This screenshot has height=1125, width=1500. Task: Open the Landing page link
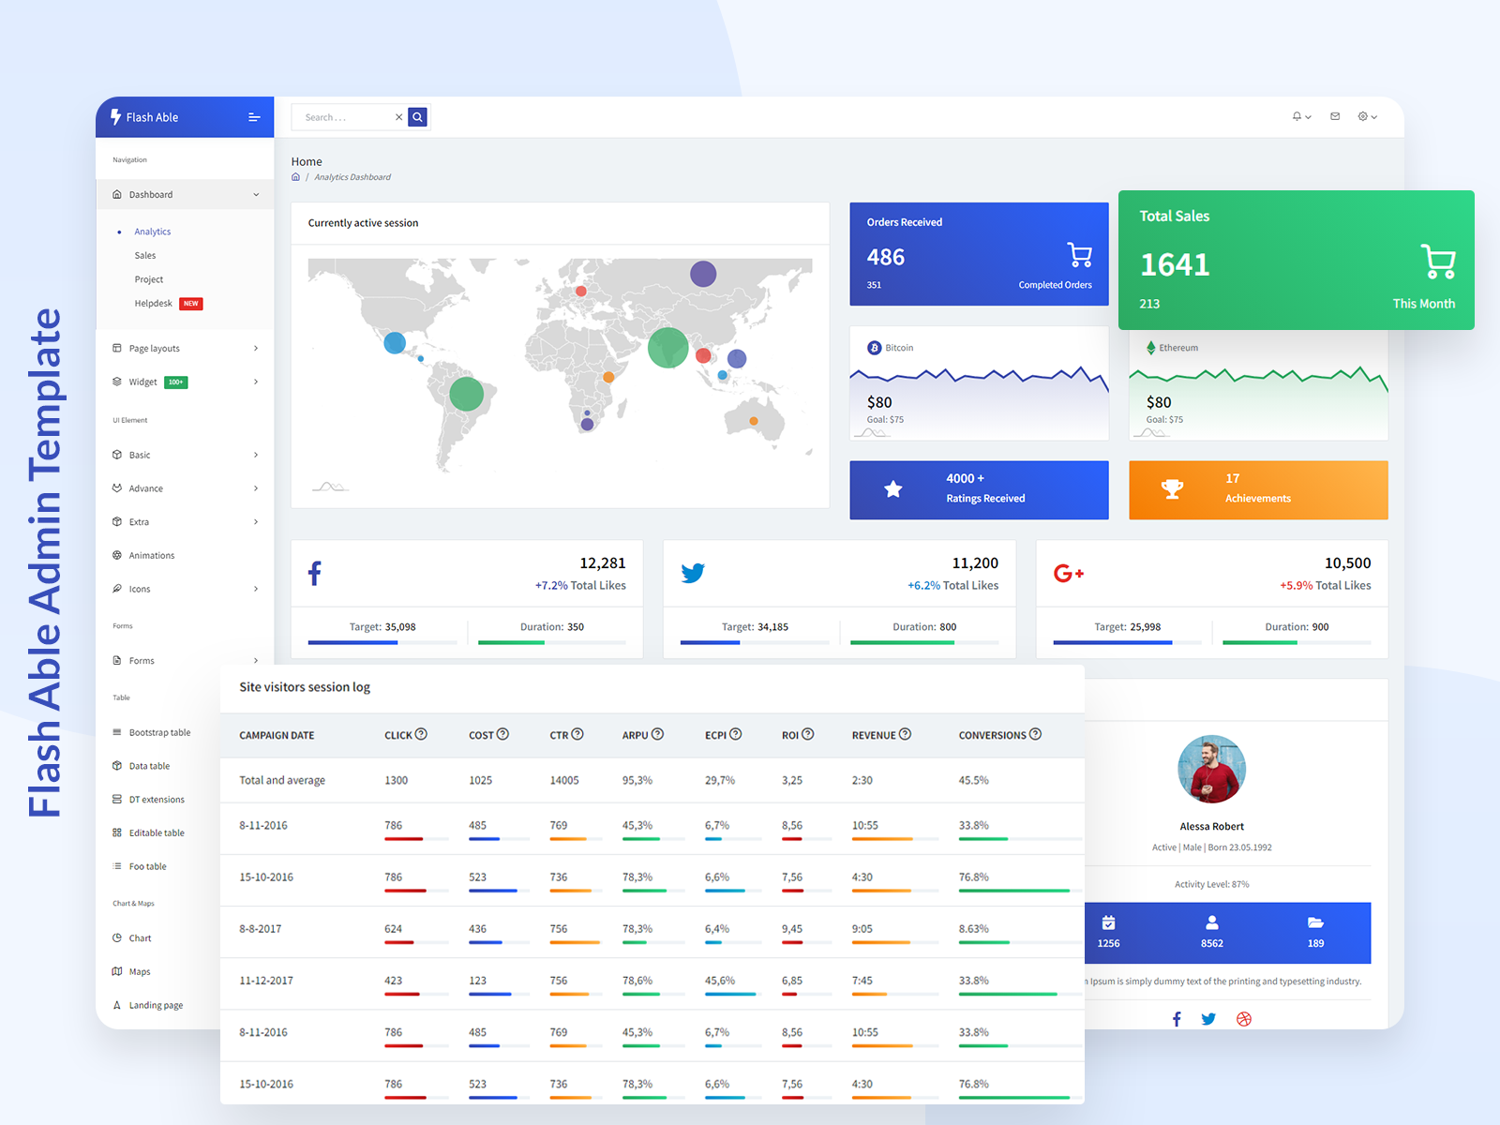155,1004
